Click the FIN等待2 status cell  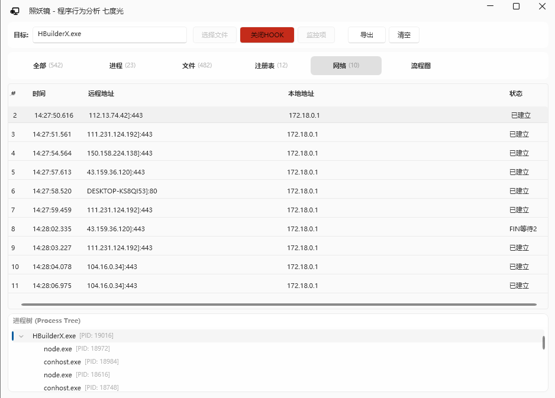[523, 229]
